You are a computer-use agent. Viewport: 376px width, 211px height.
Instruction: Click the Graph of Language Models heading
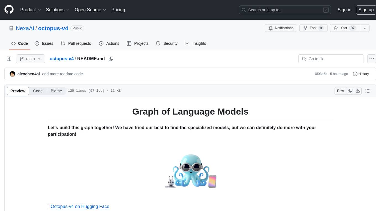pyautogui.click(x=190, y=112)
